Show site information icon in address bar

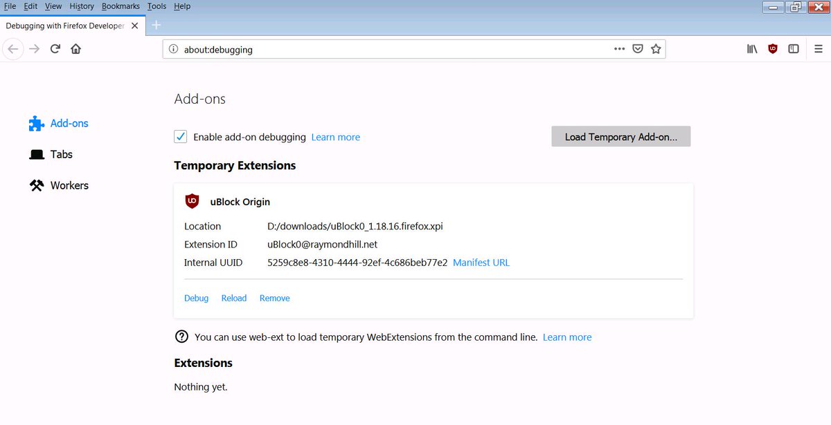173,49
